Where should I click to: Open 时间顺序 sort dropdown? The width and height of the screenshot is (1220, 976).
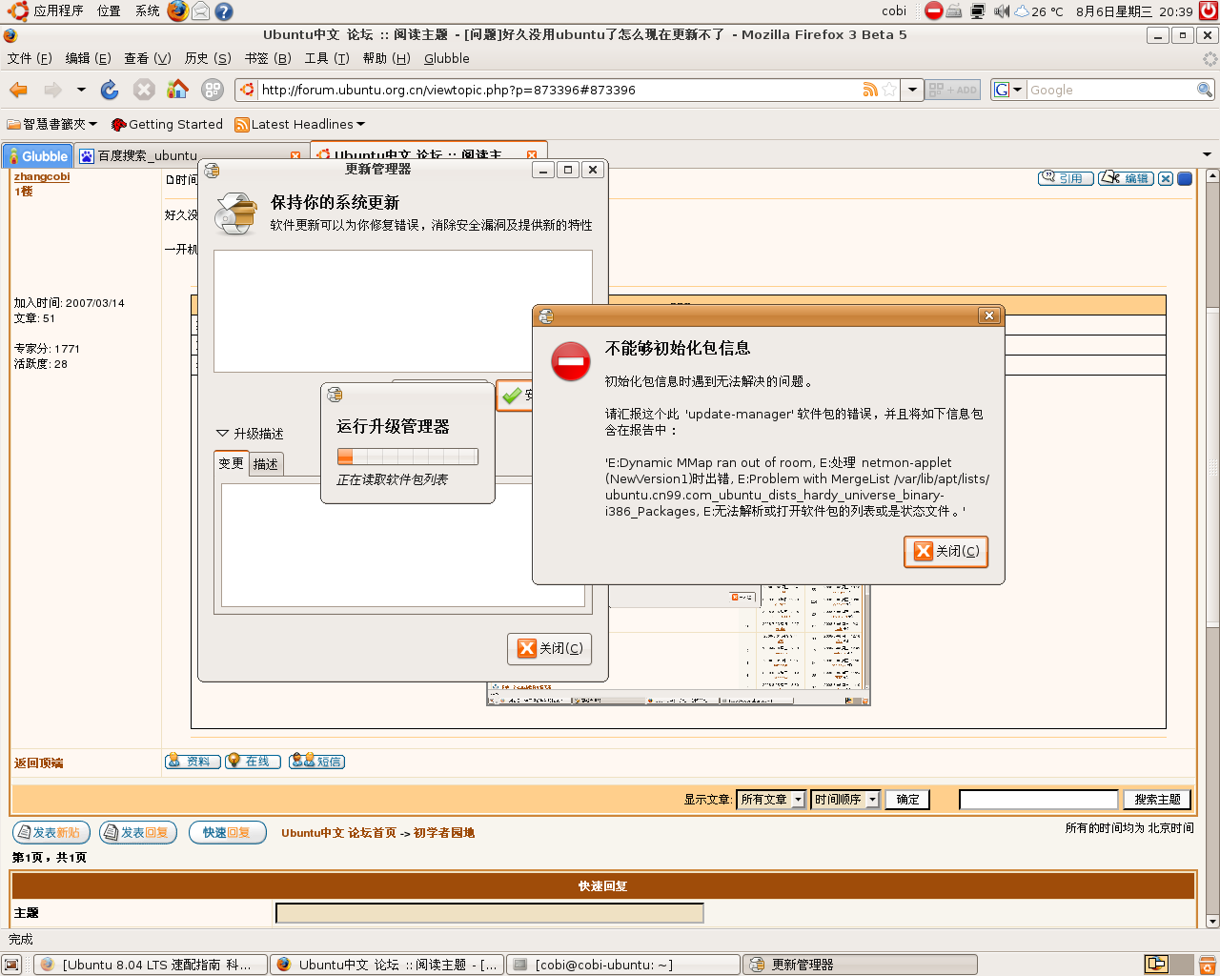tap(845, 800)
